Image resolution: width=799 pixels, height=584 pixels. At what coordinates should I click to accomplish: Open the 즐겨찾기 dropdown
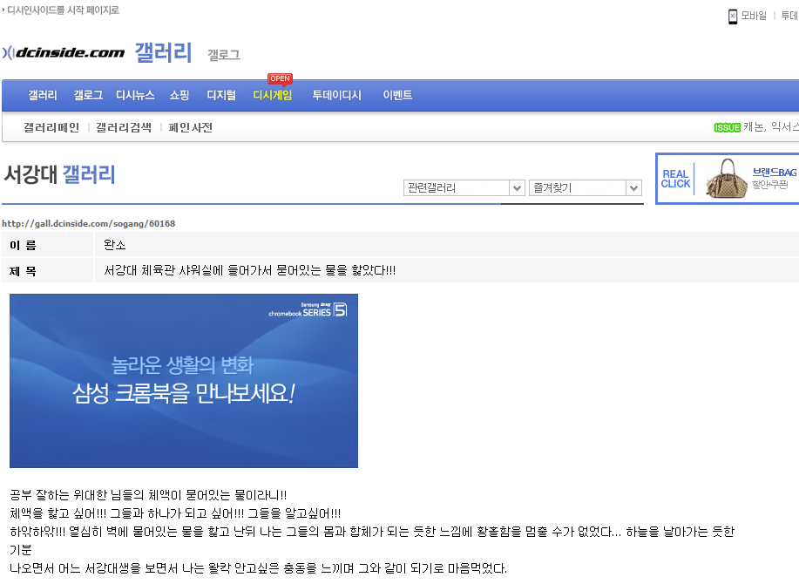pos(585,188)
